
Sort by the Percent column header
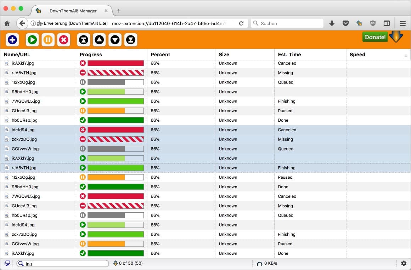click(160, 54)
